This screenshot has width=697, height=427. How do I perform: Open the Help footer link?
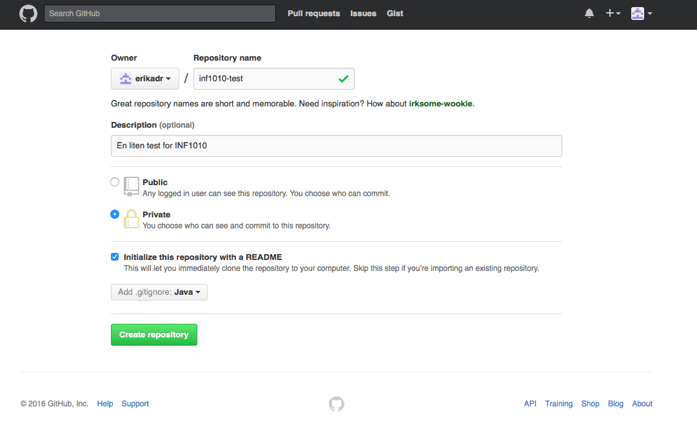point(105,403)
